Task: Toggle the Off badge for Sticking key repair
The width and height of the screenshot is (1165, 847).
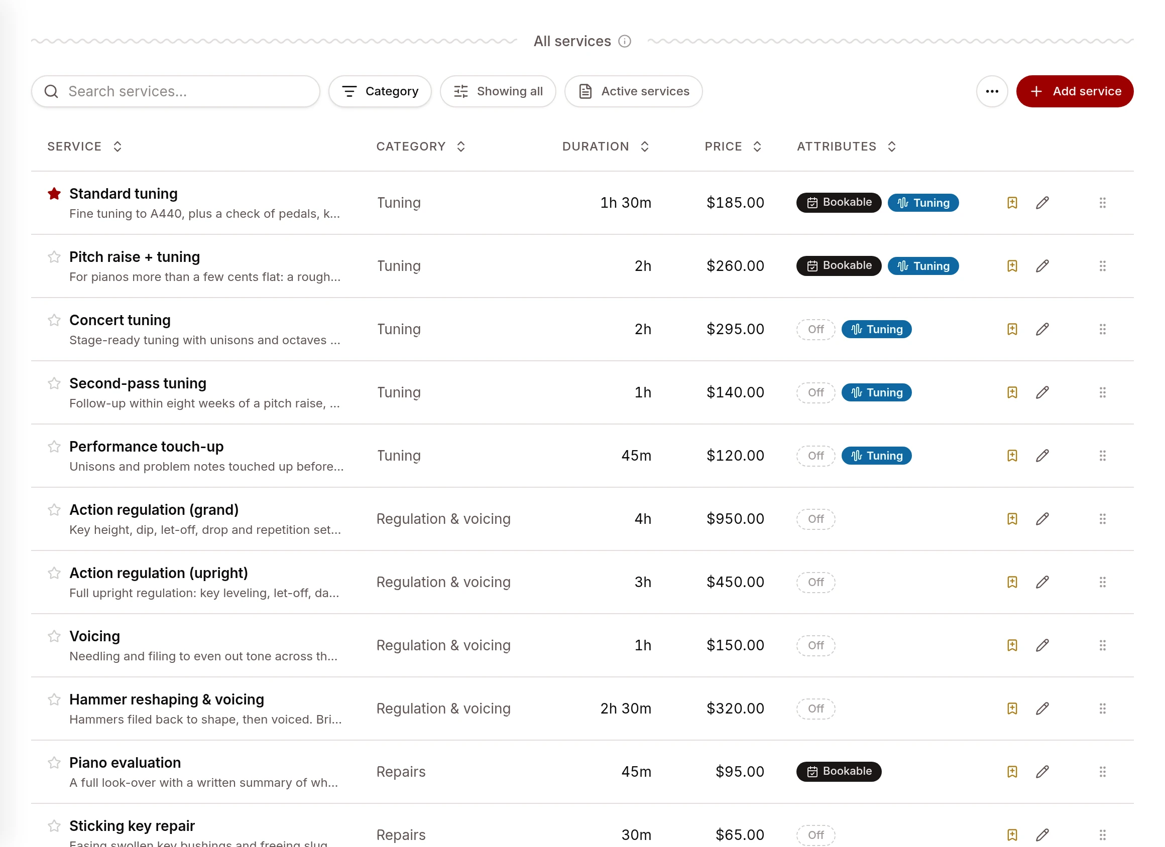Action: coord(816,834)
